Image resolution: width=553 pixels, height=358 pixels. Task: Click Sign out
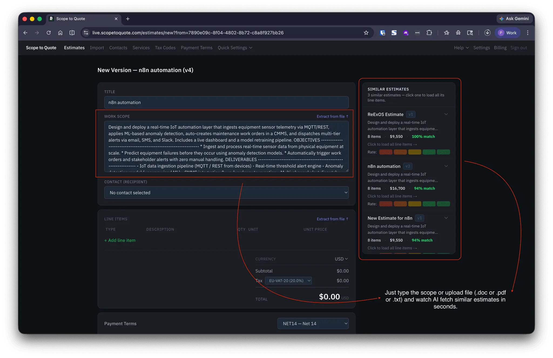tap(518, 48)
